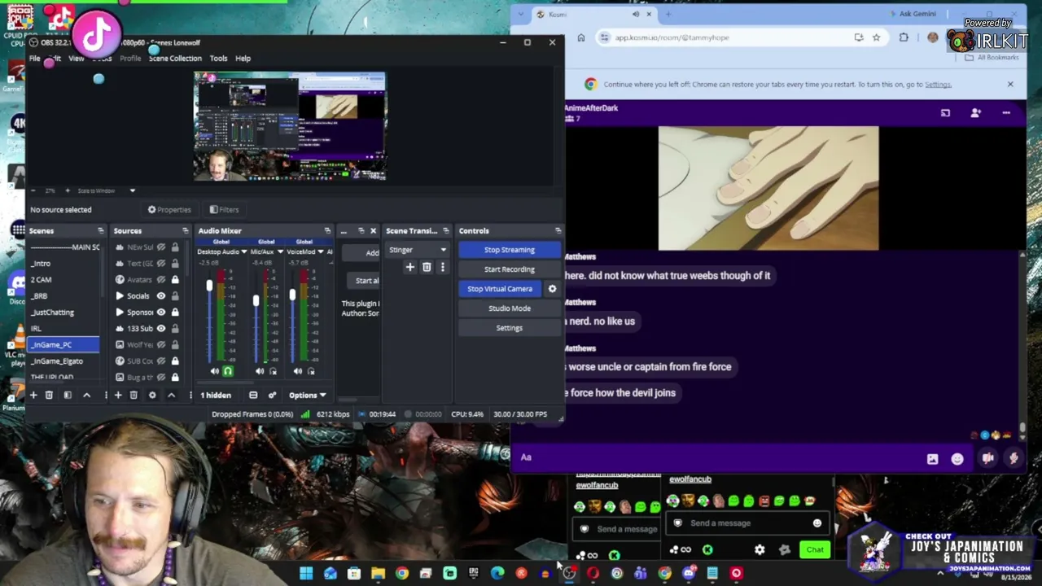Add a scene transition with plus icon
The width and height of the screenshot is (1042, 586).
point(410,267)
